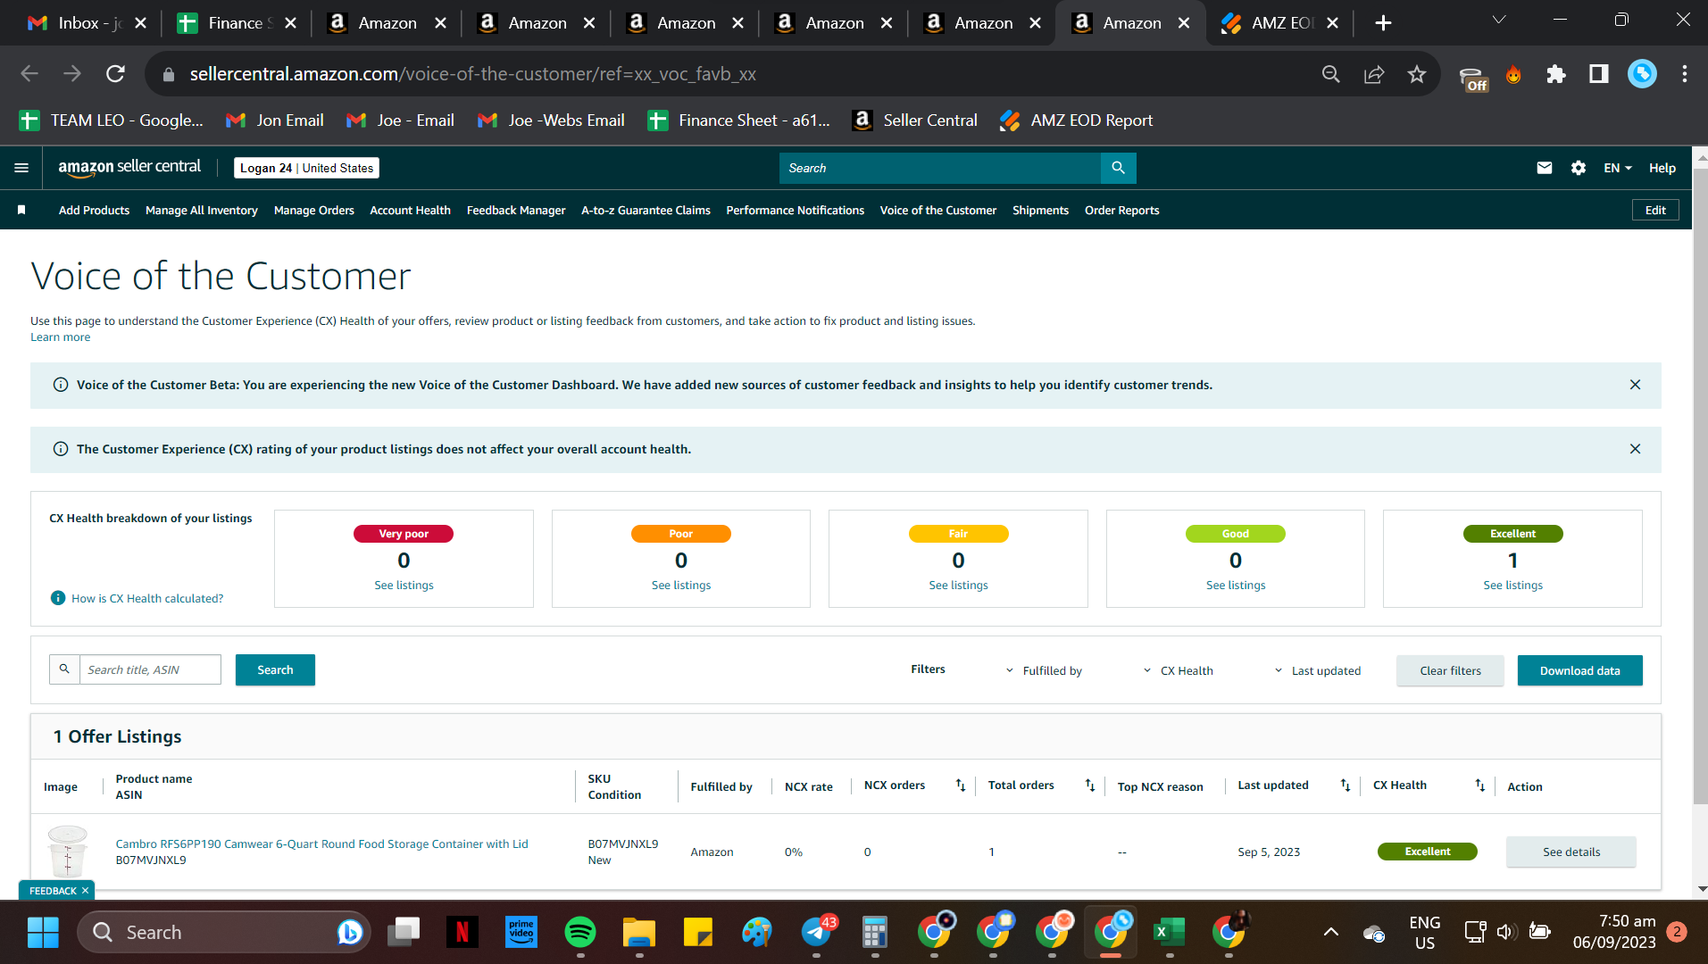This screenshot has height=964, width=1708.
Task: Open the browser extensions puzzle icon
Action: coord(1556,74)
